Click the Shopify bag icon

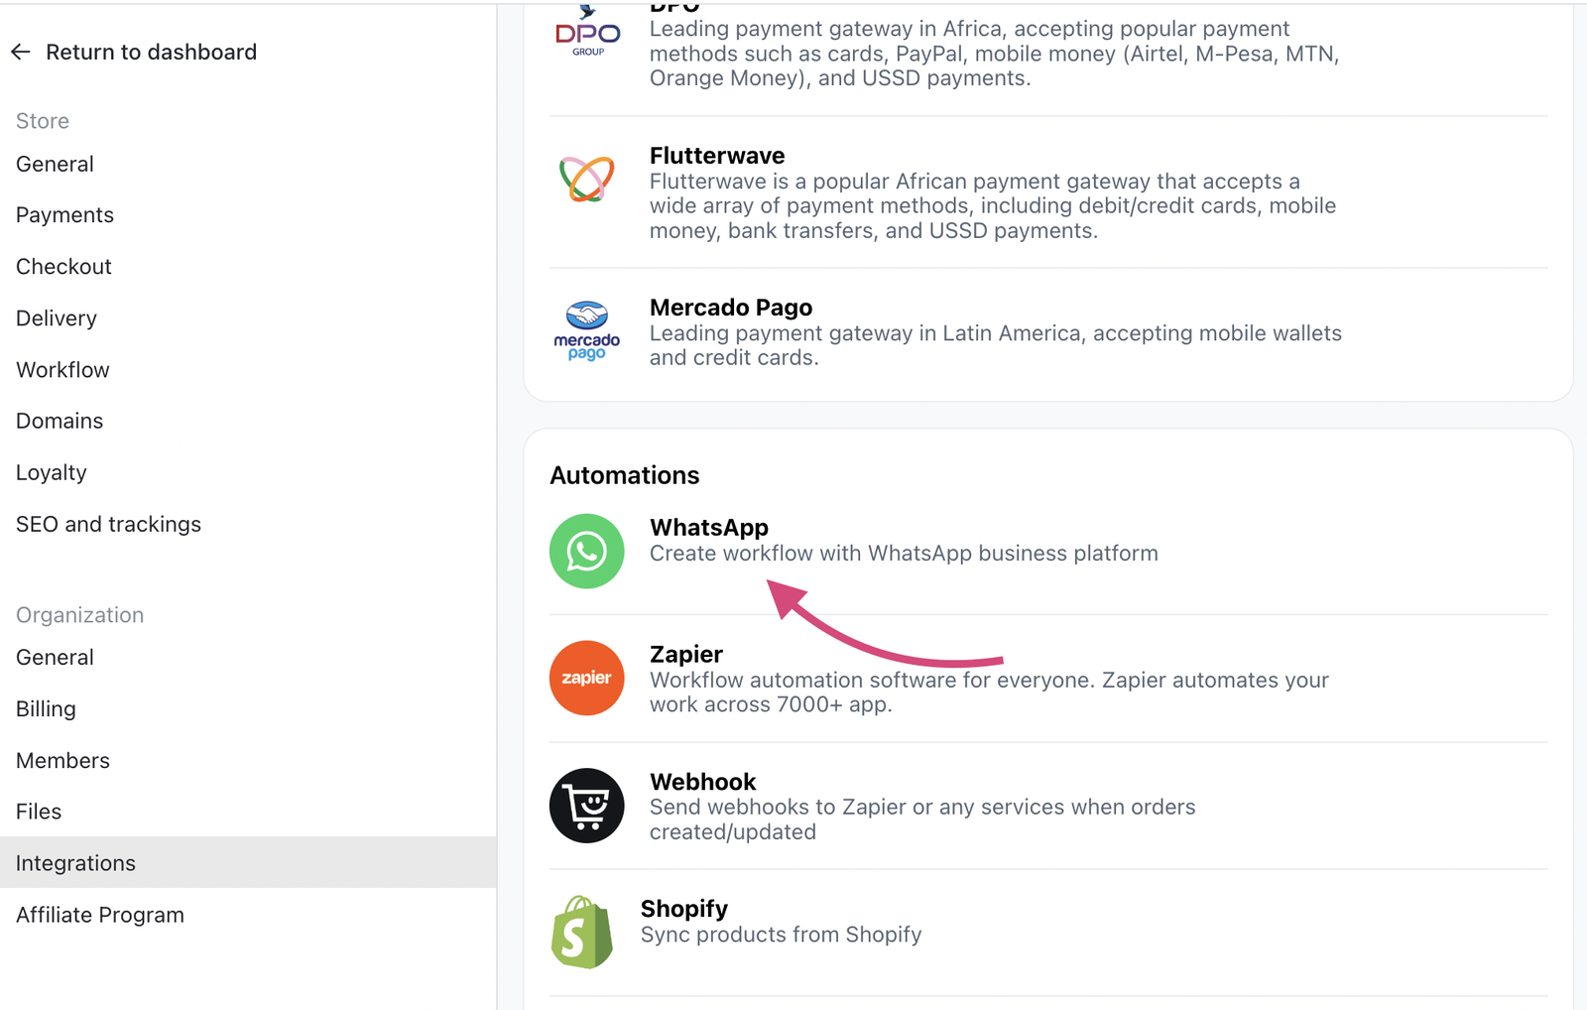[582, 932]
